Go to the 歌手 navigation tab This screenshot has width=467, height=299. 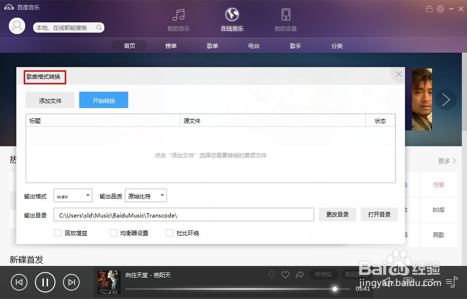tap(295, 46)
